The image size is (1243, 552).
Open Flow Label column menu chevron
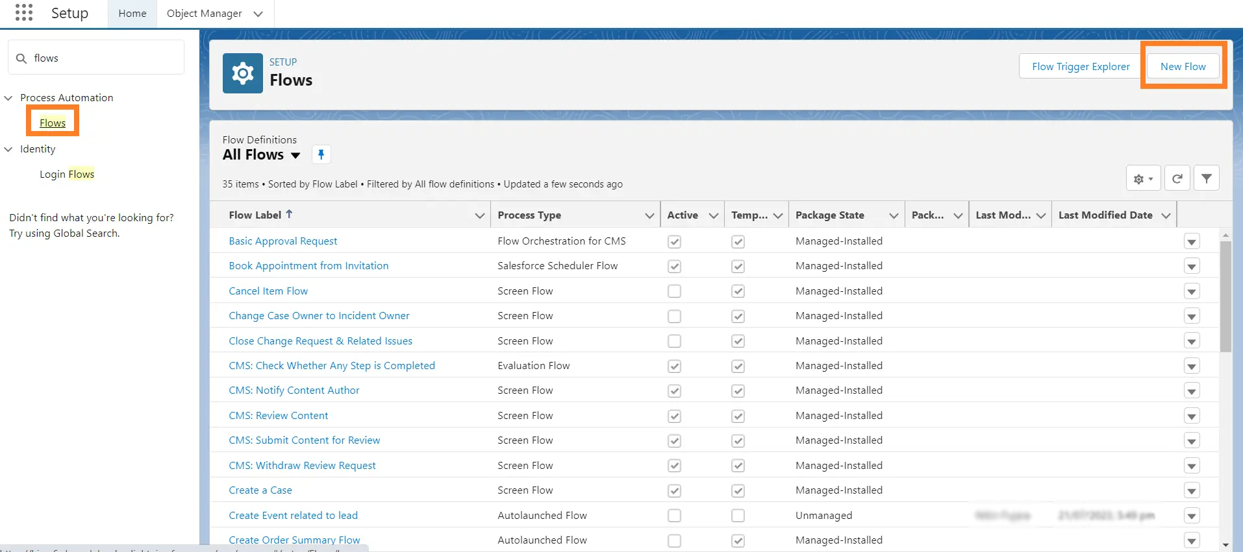pos(479,215)
